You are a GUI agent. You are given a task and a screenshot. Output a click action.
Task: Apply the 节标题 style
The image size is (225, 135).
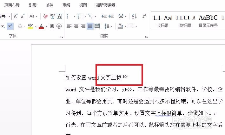(162, 21)
